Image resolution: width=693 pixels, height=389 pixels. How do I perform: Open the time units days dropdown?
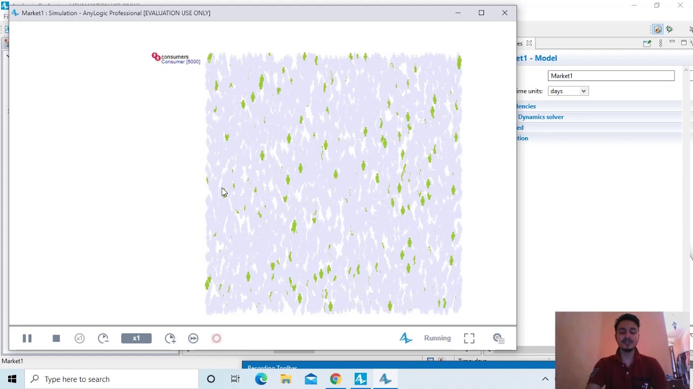pyautogui.click(x=568, y=91)
